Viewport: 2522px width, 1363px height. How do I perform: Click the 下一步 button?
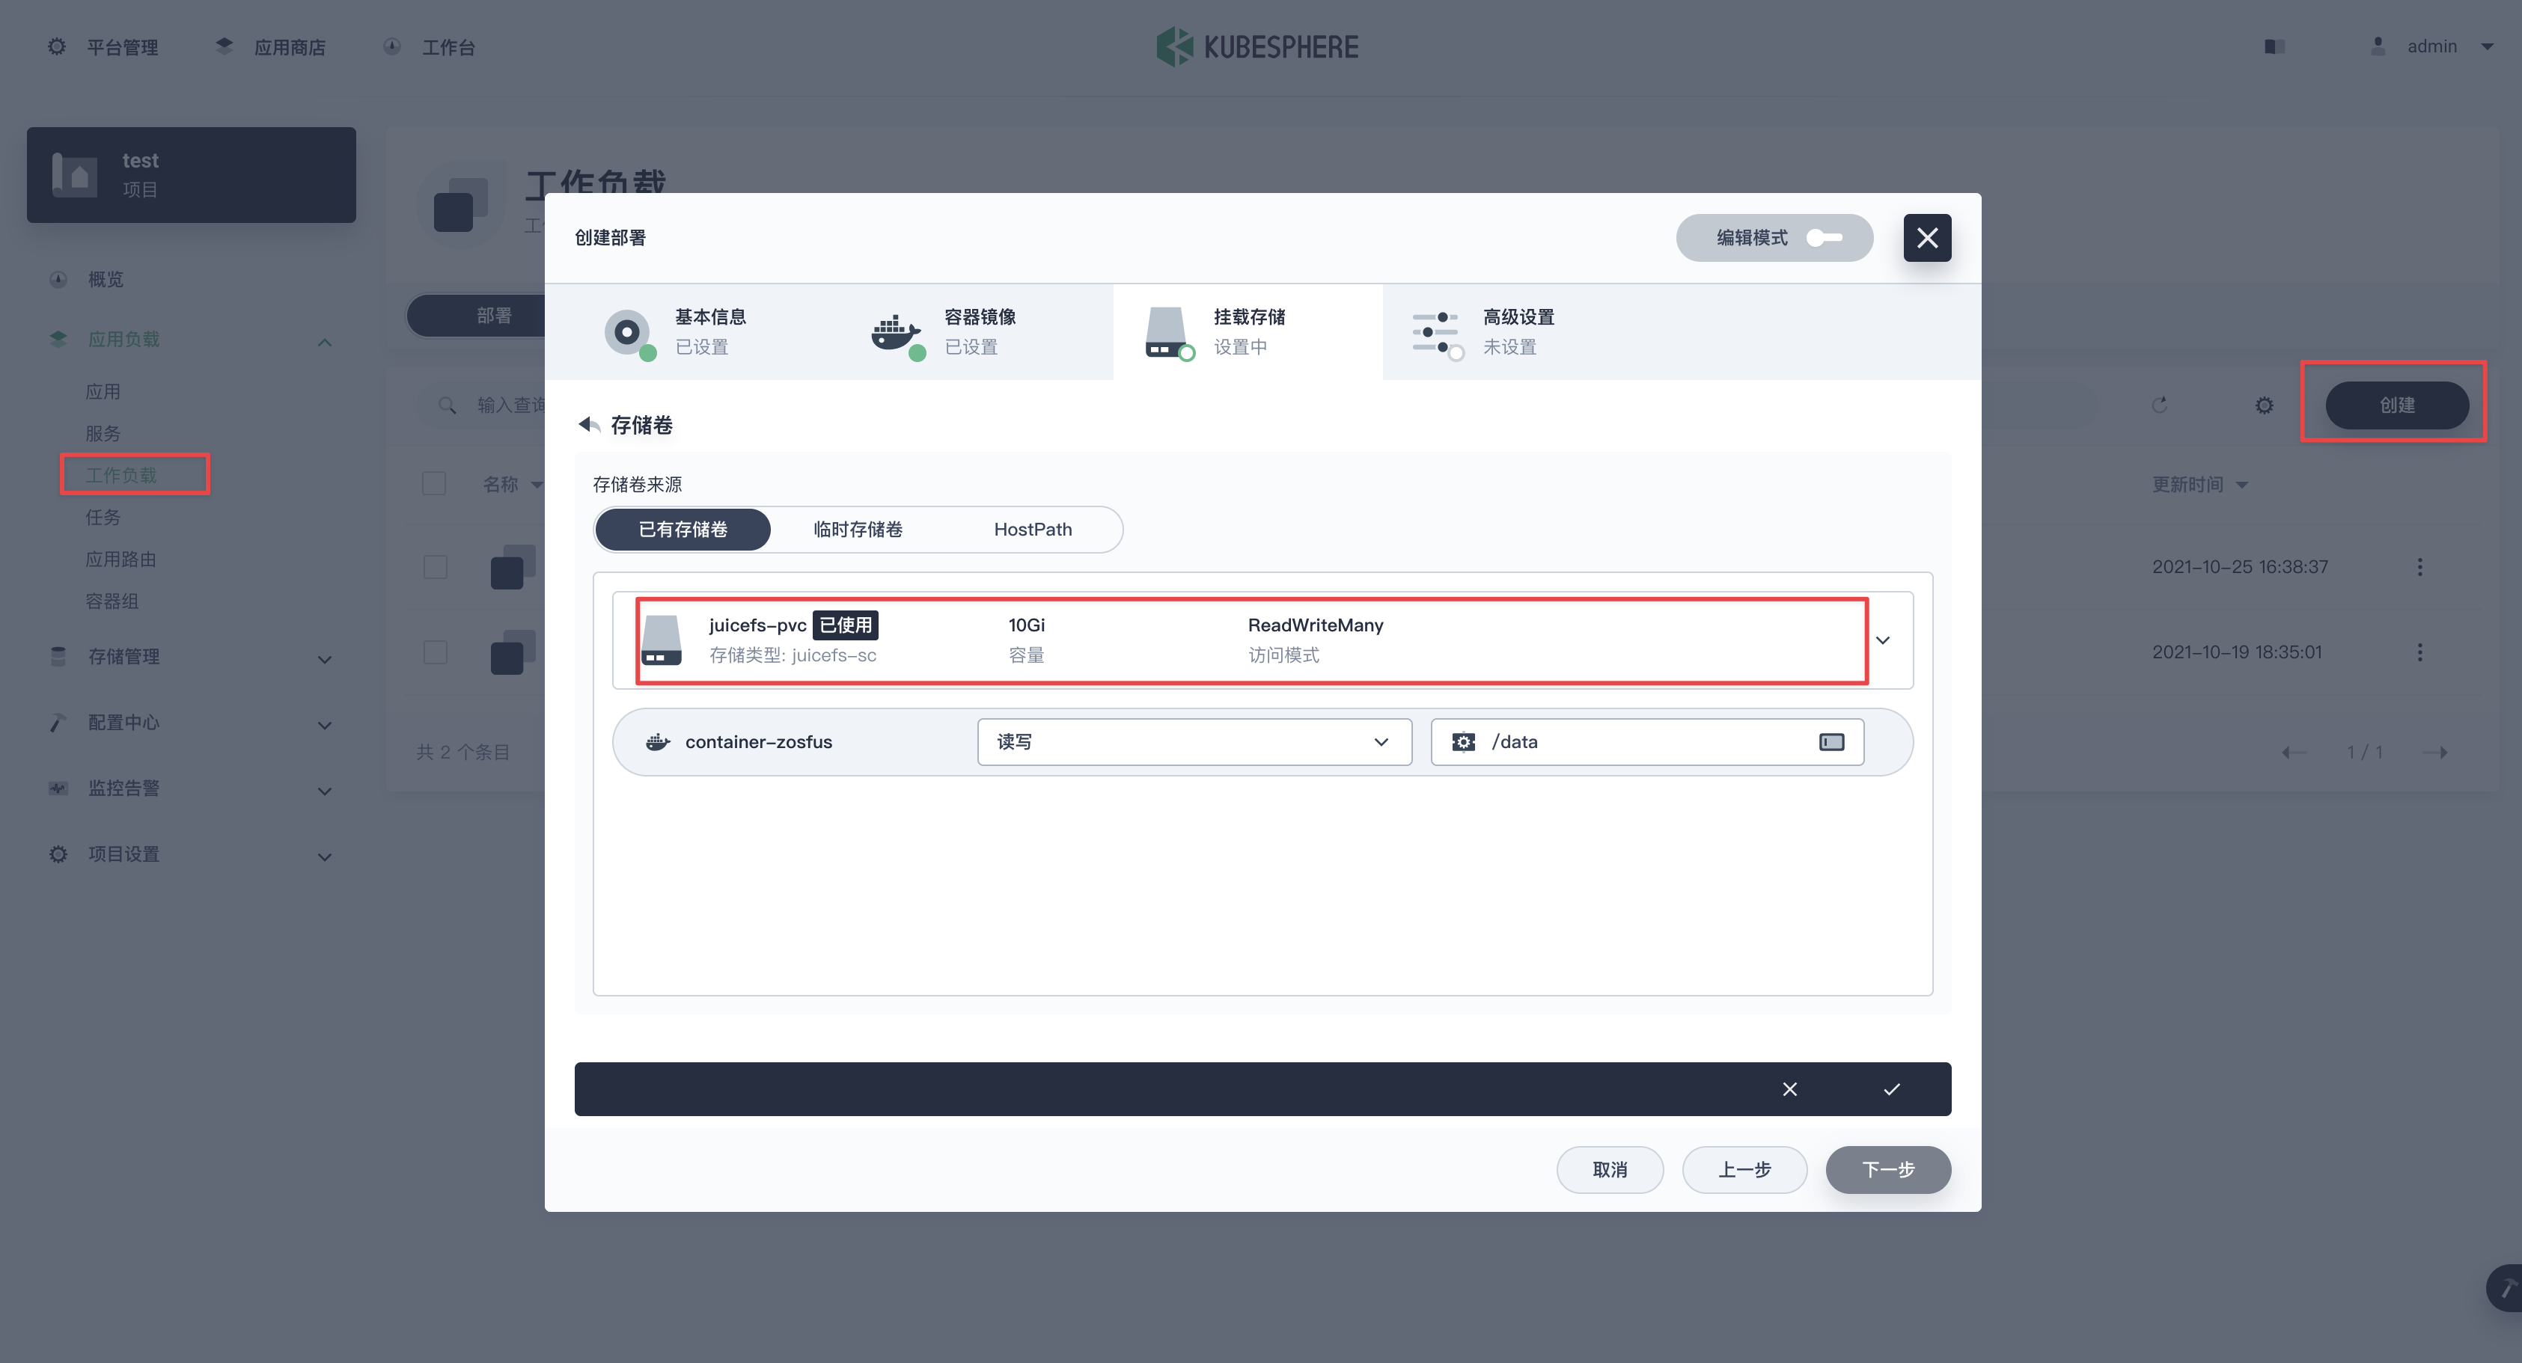click(x=1887, y=1169)
